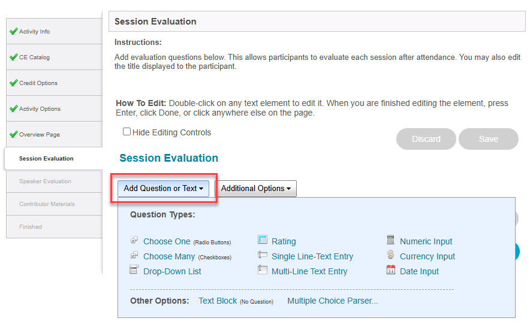This screenshot has height=324, width=530.
Task: Click the Single Line-Text Entry icon
Action: 262,255
